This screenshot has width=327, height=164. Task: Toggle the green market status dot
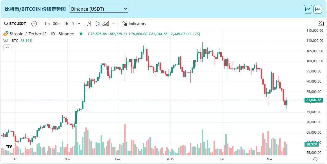(81, 34)
